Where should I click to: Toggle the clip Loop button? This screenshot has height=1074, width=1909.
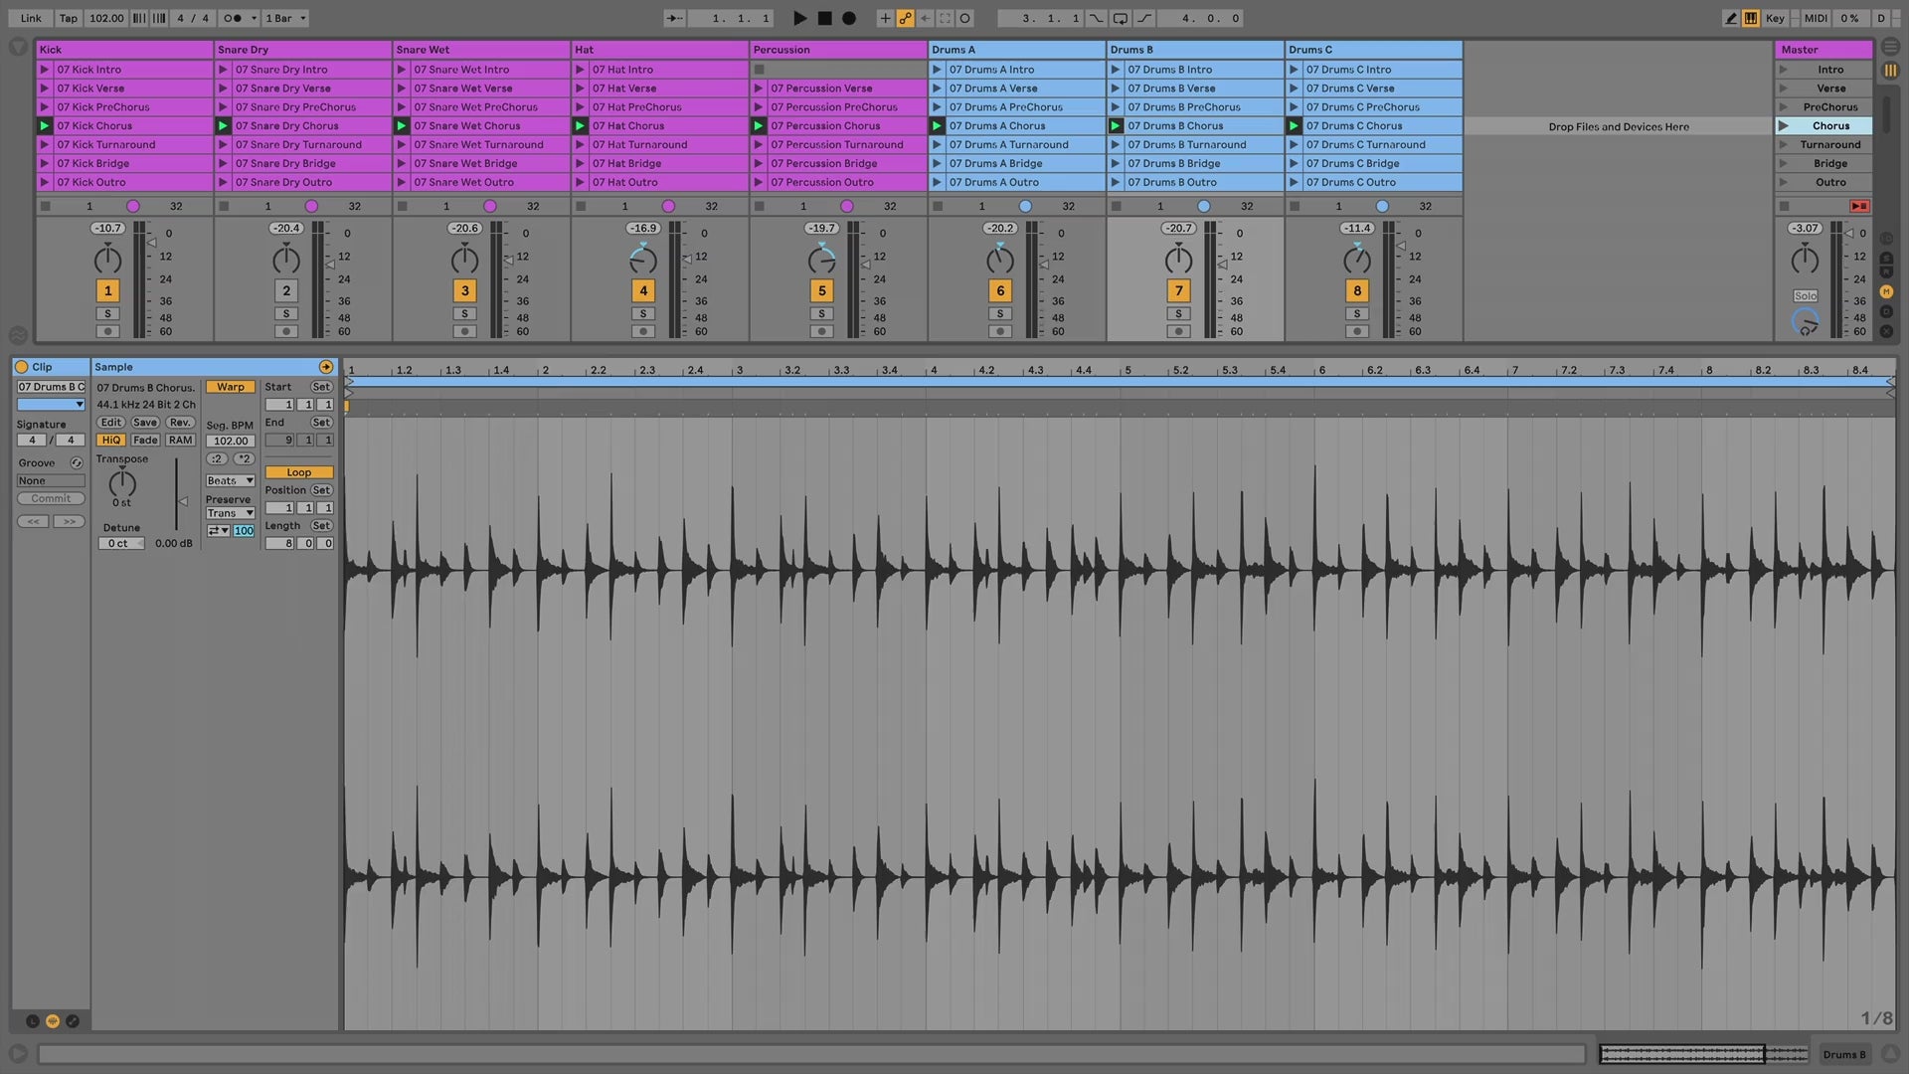(x=298, y=472)
